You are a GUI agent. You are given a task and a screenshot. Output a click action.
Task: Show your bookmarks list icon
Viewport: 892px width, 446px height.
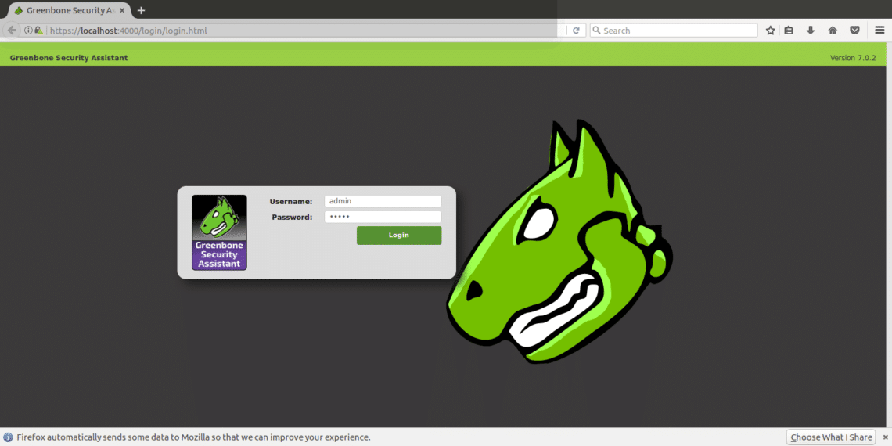[x=789, y=31]
